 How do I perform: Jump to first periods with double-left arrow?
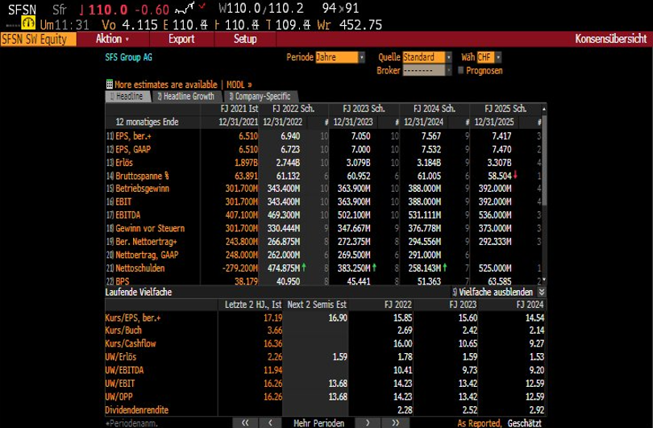coord(243,422)
